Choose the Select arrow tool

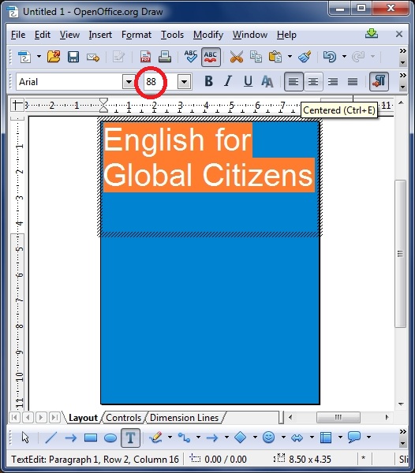25,438
